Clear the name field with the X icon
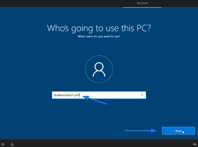Screen dimensions: 198x147 pos(142,95)
